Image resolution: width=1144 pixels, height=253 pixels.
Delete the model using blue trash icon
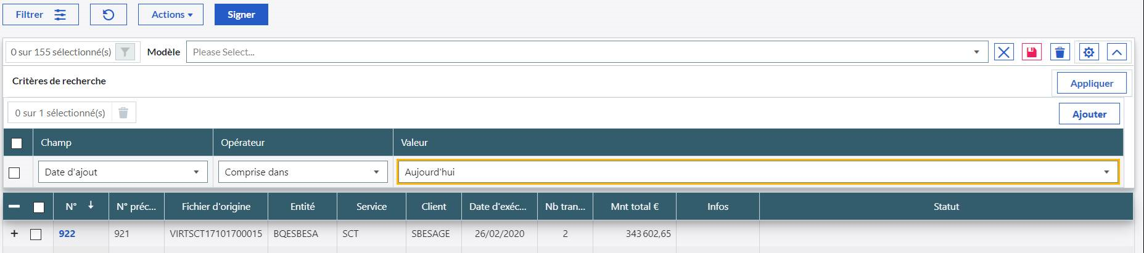pyautogui.click(x=1060, y=52)
